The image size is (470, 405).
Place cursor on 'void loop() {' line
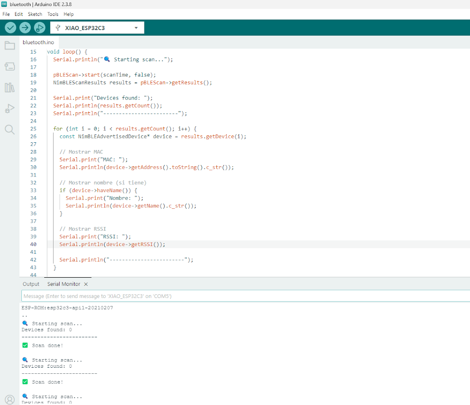pyautogui.click(x=67, y=52)
